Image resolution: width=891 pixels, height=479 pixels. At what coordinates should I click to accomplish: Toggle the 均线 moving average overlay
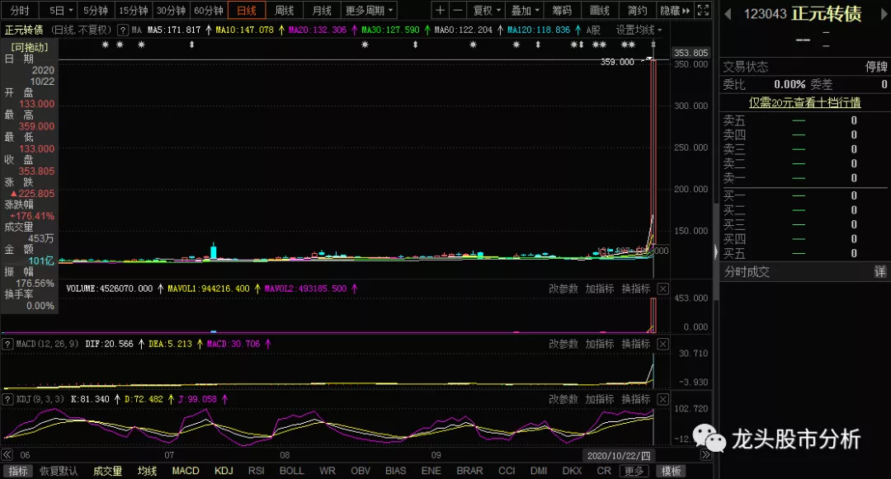pyautogui.click(x=148, y=471)
